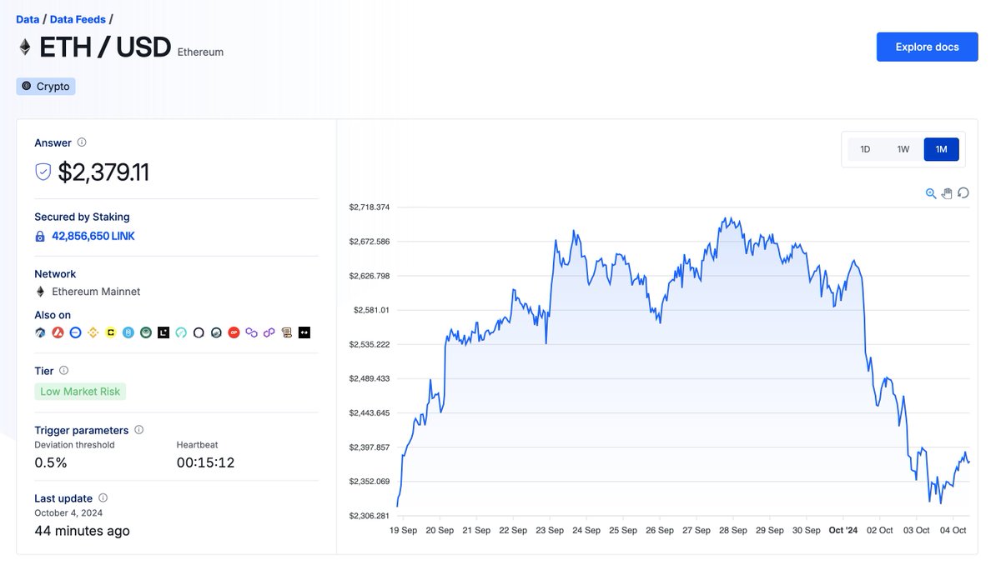Click the 44 minutes ago text

(x=82, y=531)
